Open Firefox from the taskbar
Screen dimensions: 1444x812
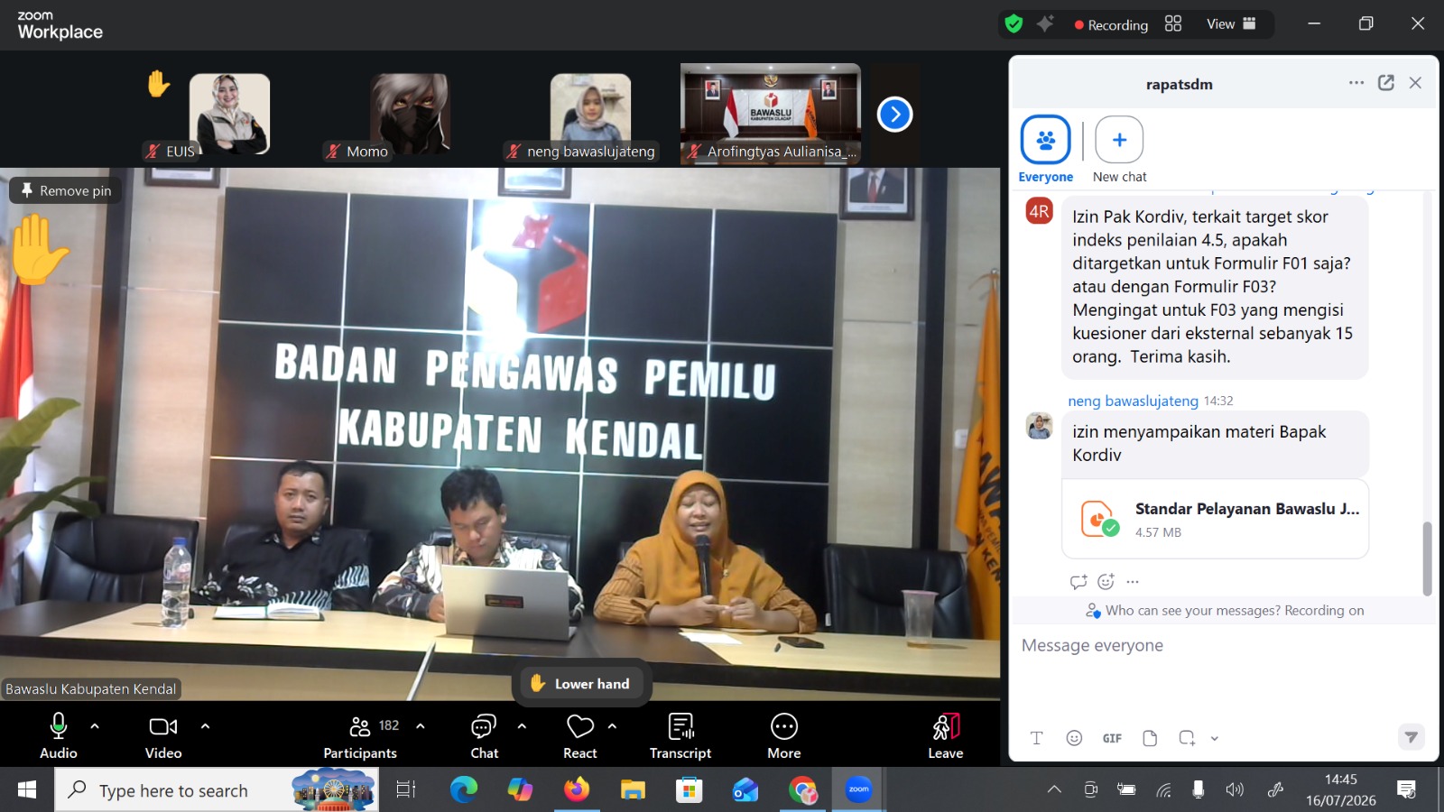coord(576,790)
